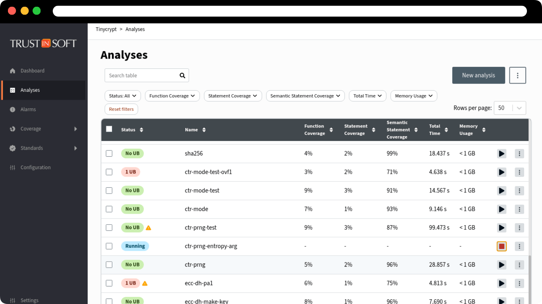Sort table by Name column
This screenshot has width=542, height=304.
204,130
